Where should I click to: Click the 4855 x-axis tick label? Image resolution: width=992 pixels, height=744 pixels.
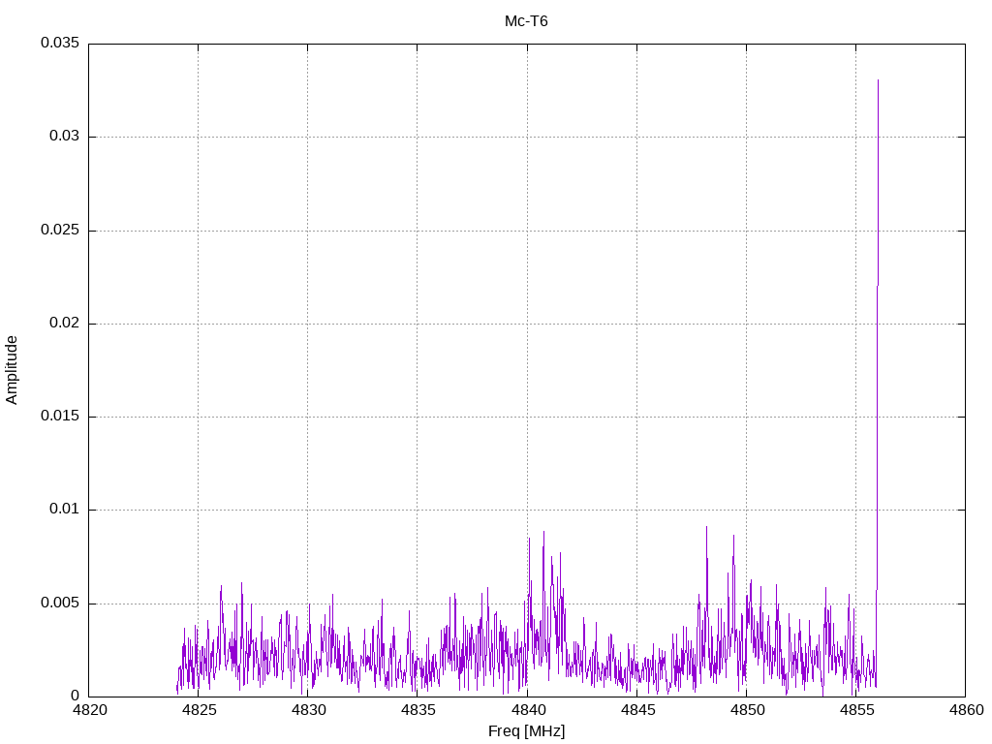coord(856,710)
